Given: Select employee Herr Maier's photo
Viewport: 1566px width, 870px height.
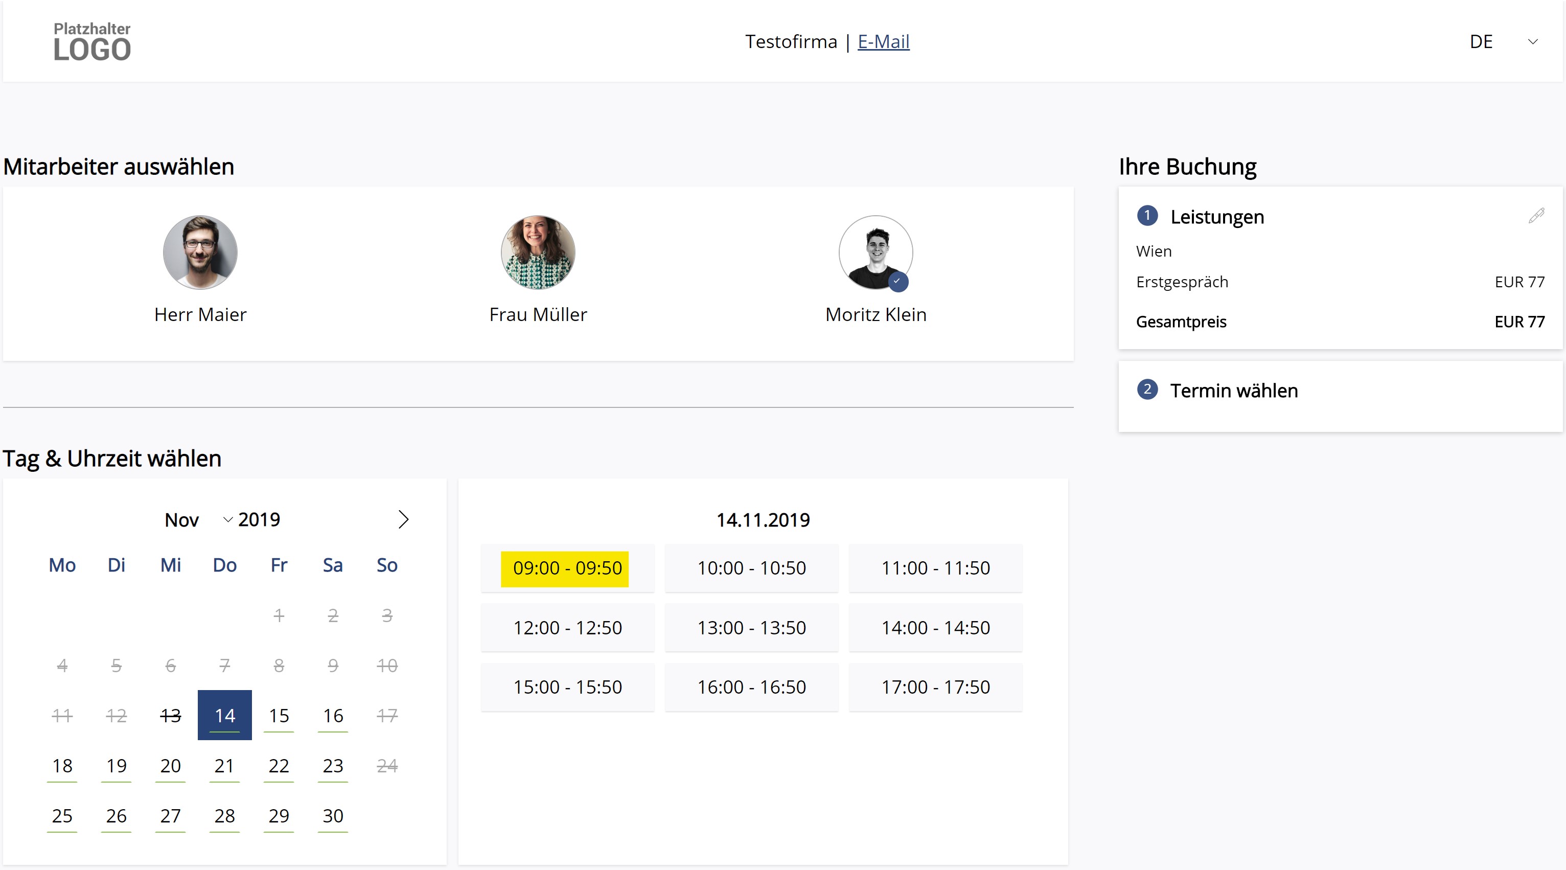Looking at the screenshot, I should click(200, 253).
